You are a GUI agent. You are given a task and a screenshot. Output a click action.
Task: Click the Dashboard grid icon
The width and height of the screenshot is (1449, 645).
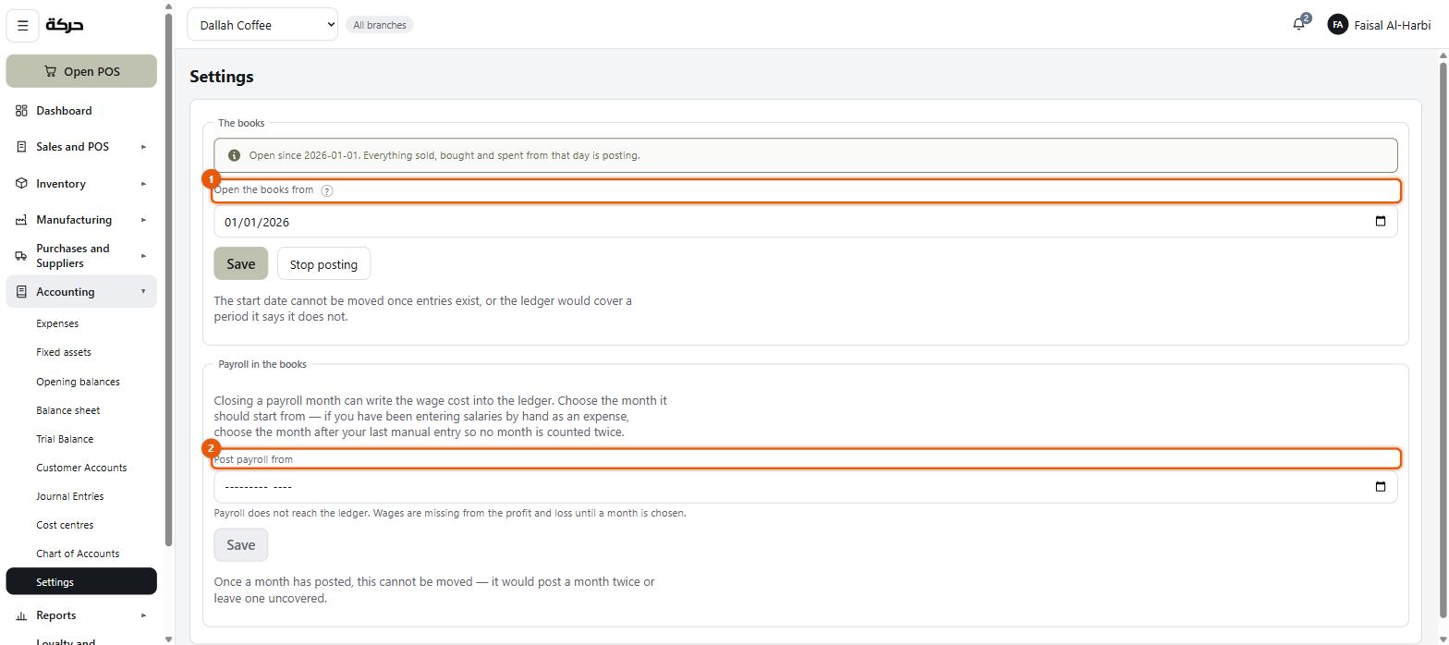click(21, 111)
